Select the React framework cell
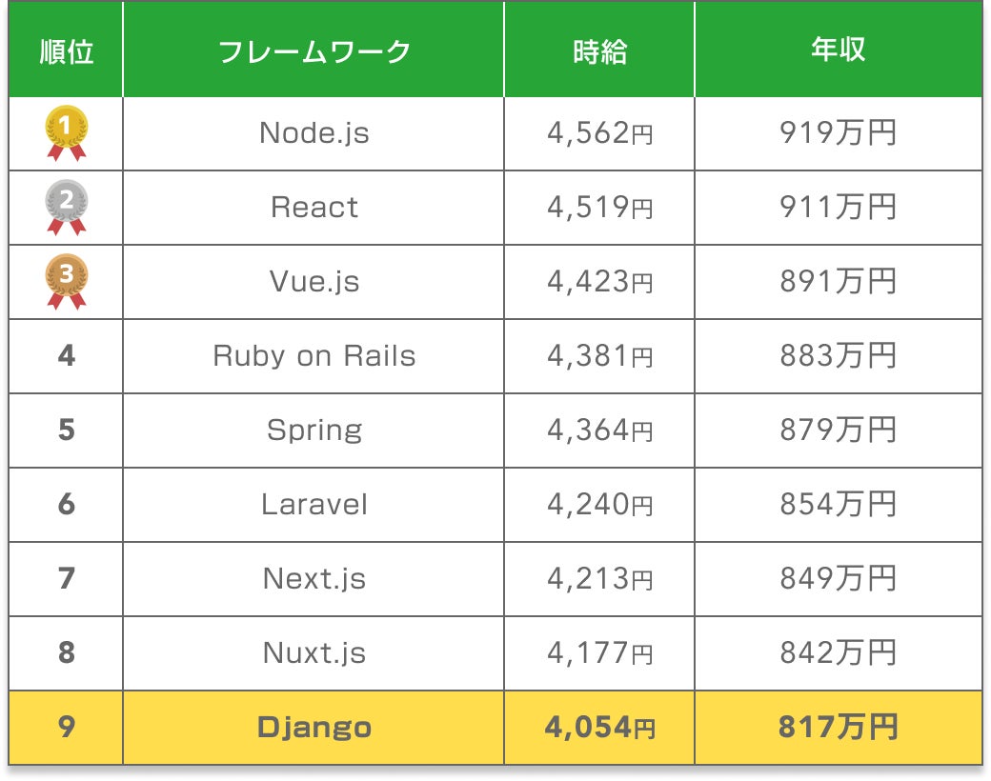 (x=314, y=208)
